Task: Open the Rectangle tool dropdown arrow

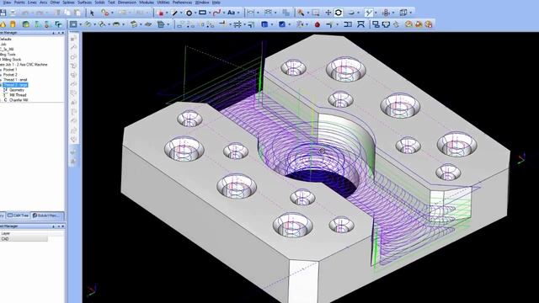Action: point(210,13)
